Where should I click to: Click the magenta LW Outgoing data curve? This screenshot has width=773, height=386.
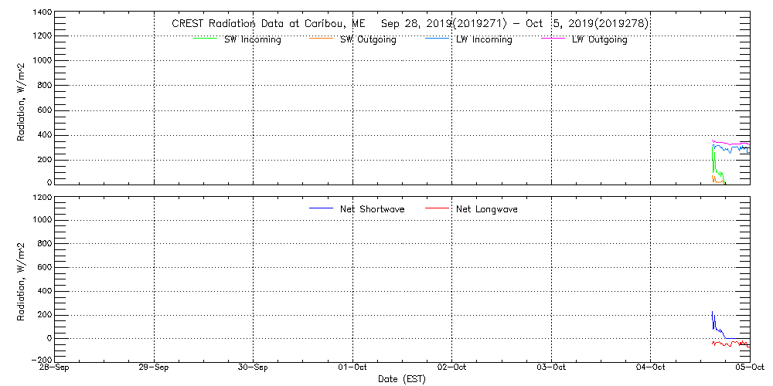[731, 144]
